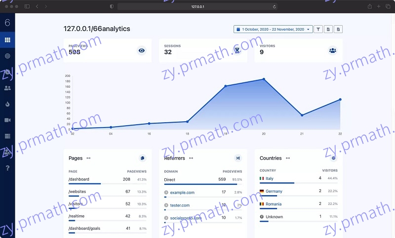Viewport: 395px width, 238px height.
Task: Go back using browser back arrow
Action: pyautogui.click(x=37, y=6)
